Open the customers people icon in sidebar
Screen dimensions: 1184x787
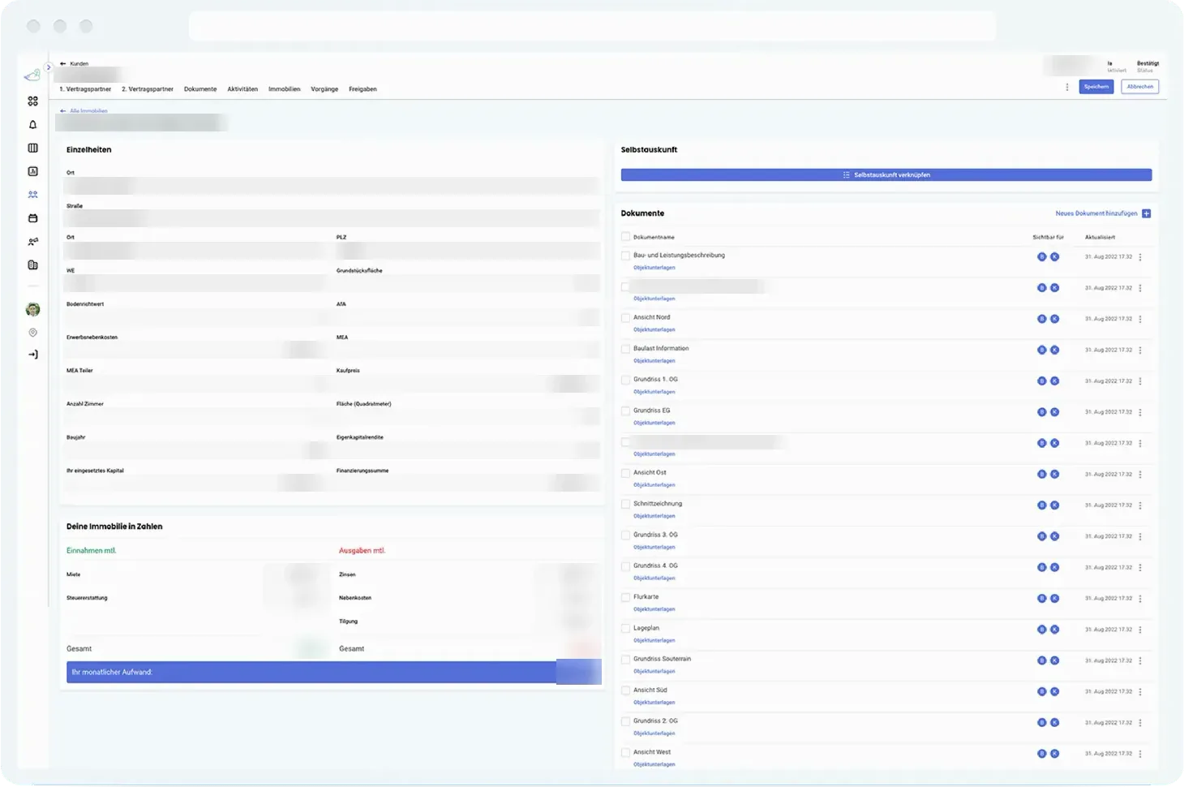coord(32,195)
